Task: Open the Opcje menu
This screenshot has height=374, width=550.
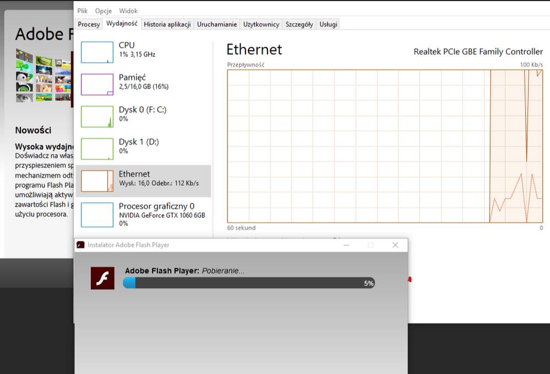Action: [x=103, y=10]
